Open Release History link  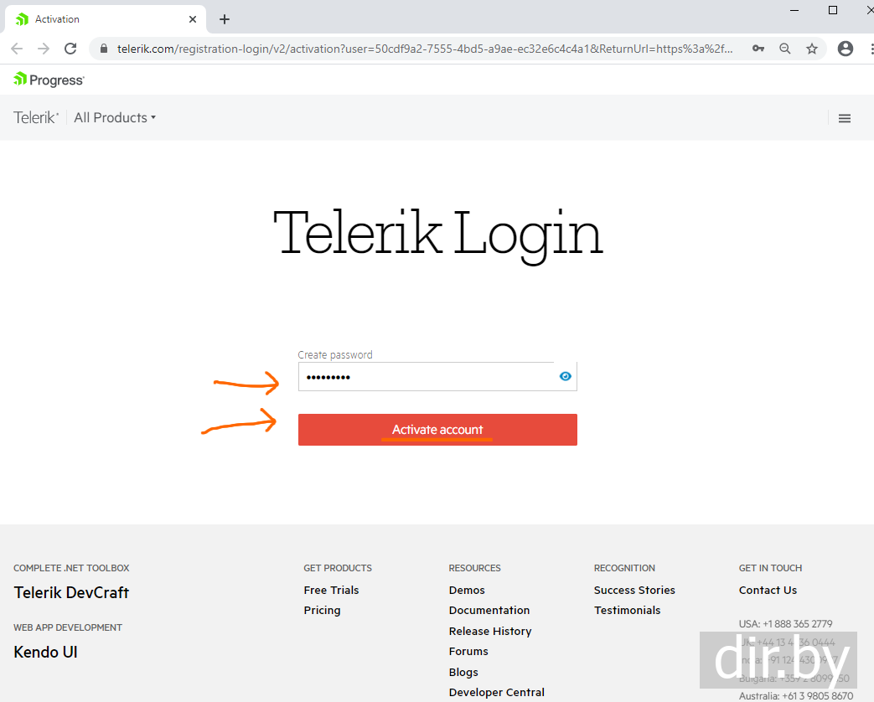coord(490,632)
